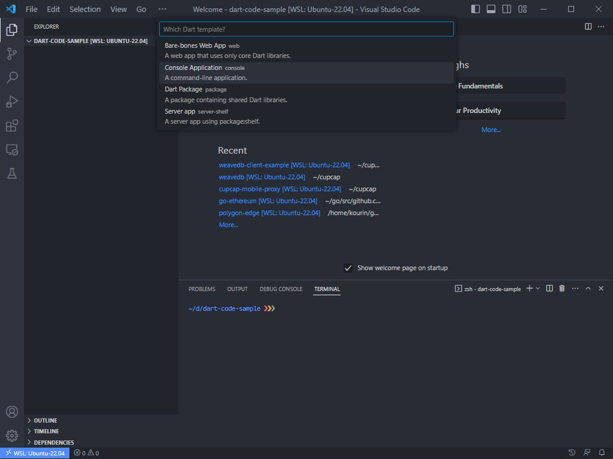
Task: Open the Extensions view
Action: point(12,126)
